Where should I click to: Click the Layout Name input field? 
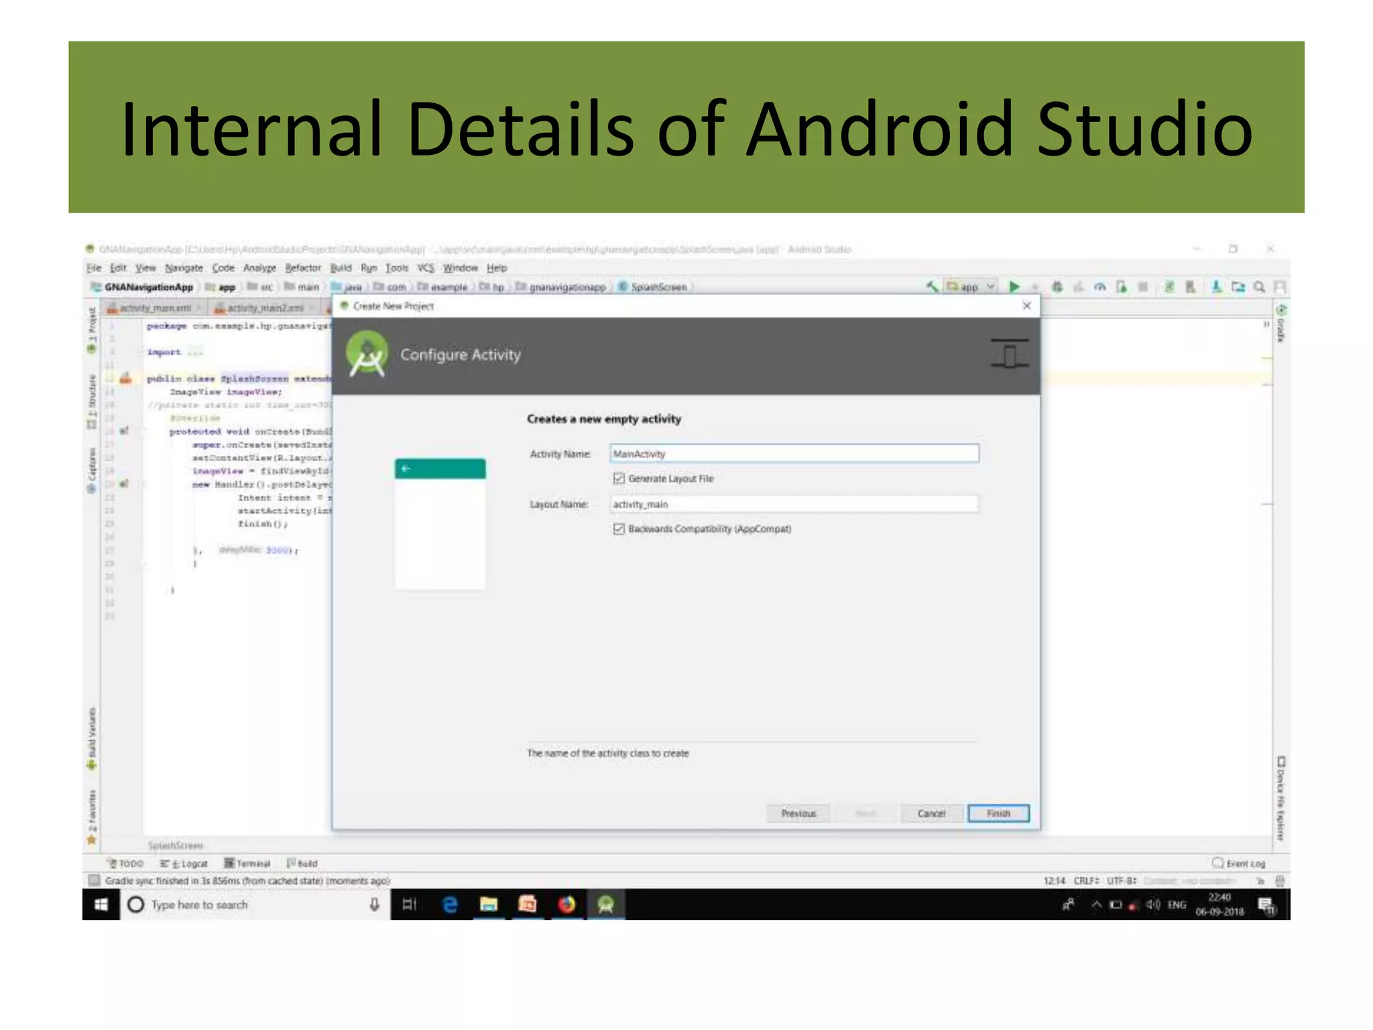794,504
